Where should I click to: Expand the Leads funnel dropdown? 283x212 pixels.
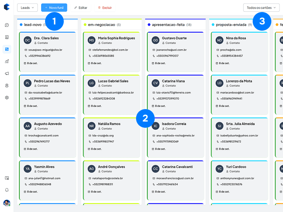pos(27,8)
